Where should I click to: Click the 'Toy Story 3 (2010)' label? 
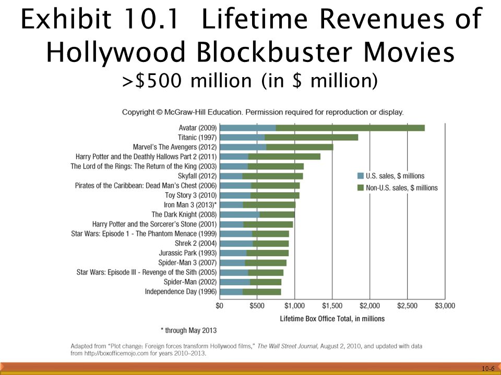click(x=191, y=195)
